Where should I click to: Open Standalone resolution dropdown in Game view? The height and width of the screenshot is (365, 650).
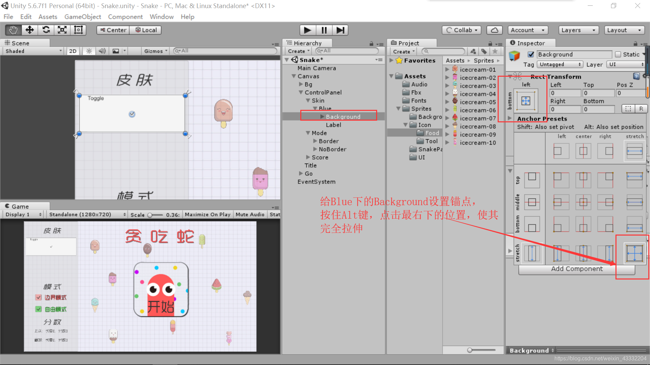(x=87, y=215)
